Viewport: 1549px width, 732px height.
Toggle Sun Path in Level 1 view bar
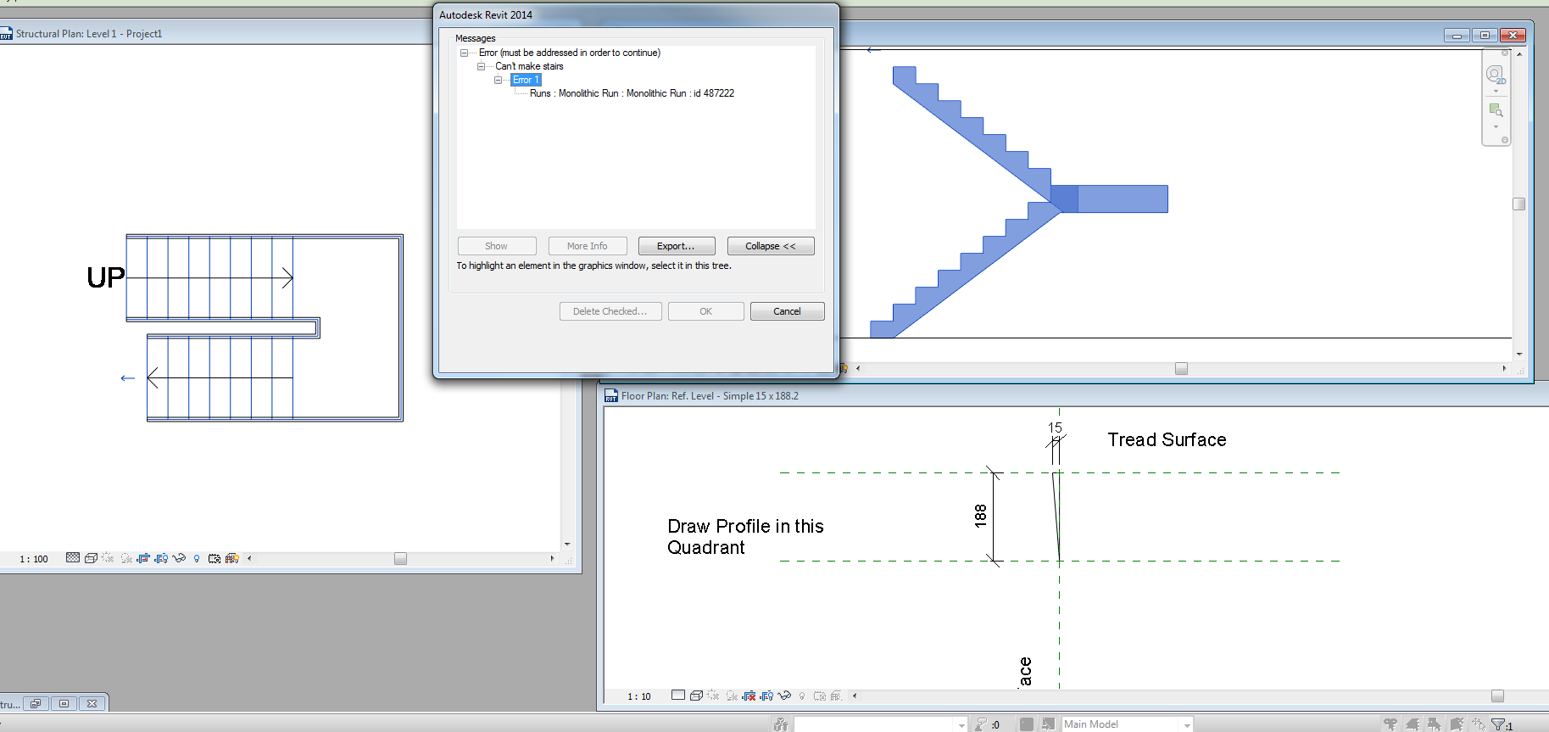click(x=108, y=558)
